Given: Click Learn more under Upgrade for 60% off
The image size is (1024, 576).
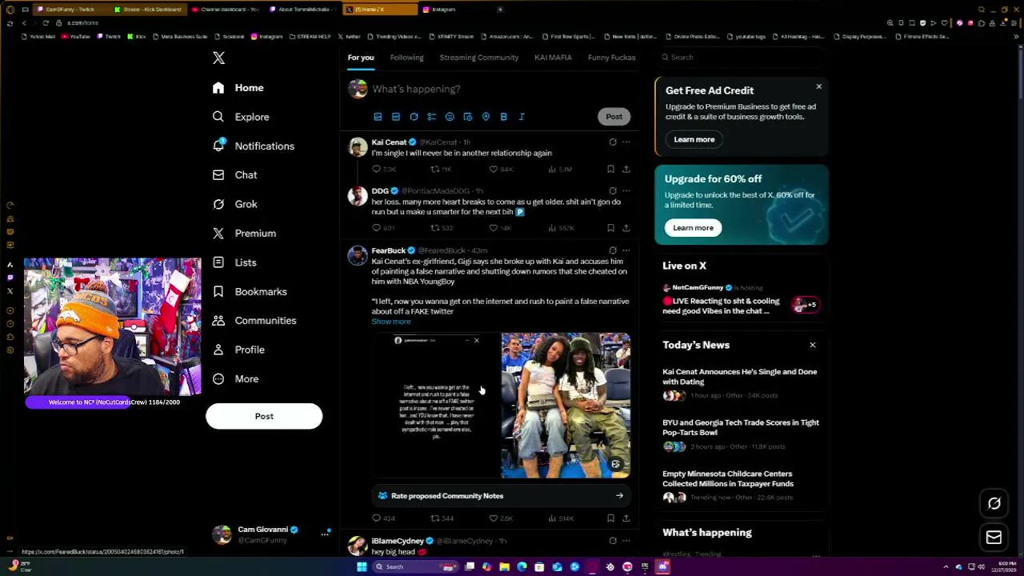Looking at the screenshot, I should tap(693, 228).
